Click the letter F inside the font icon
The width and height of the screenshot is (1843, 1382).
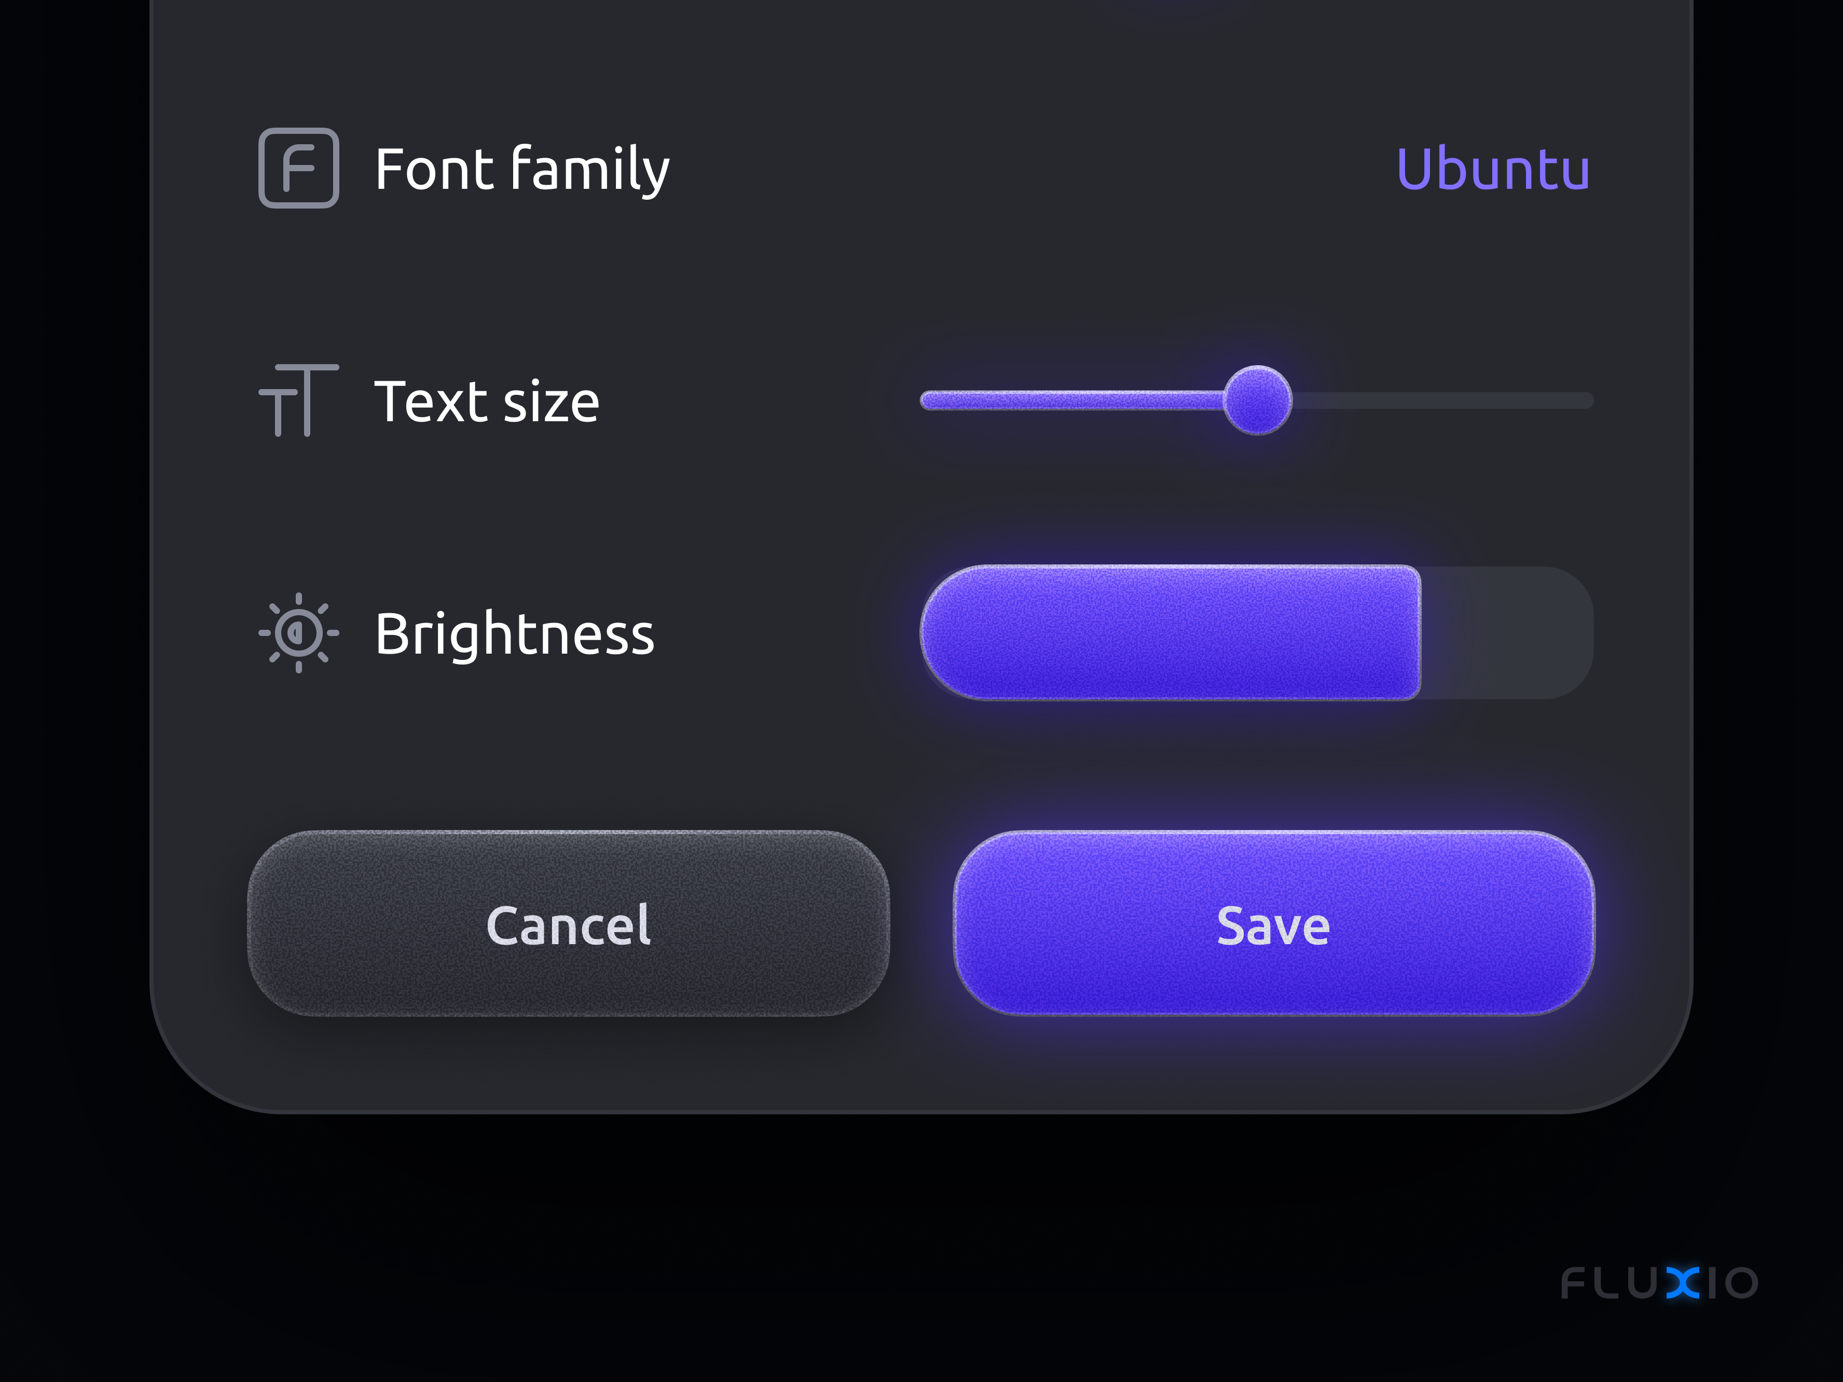click(x=297, y=167)
